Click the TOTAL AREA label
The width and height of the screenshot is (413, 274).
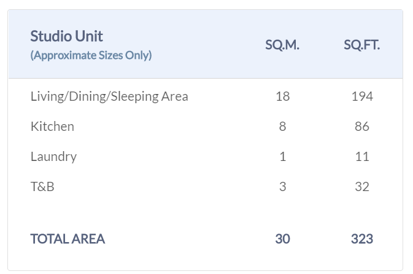68,239
